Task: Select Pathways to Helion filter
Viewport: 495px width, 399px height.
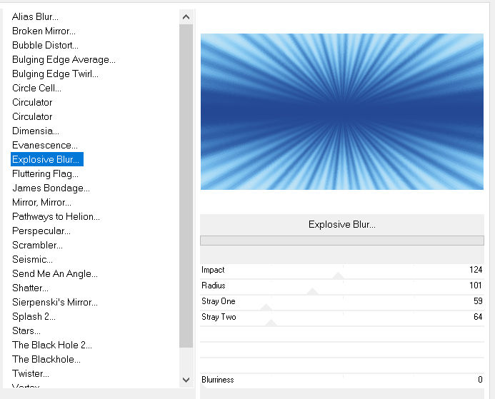Action: point(56,216)
